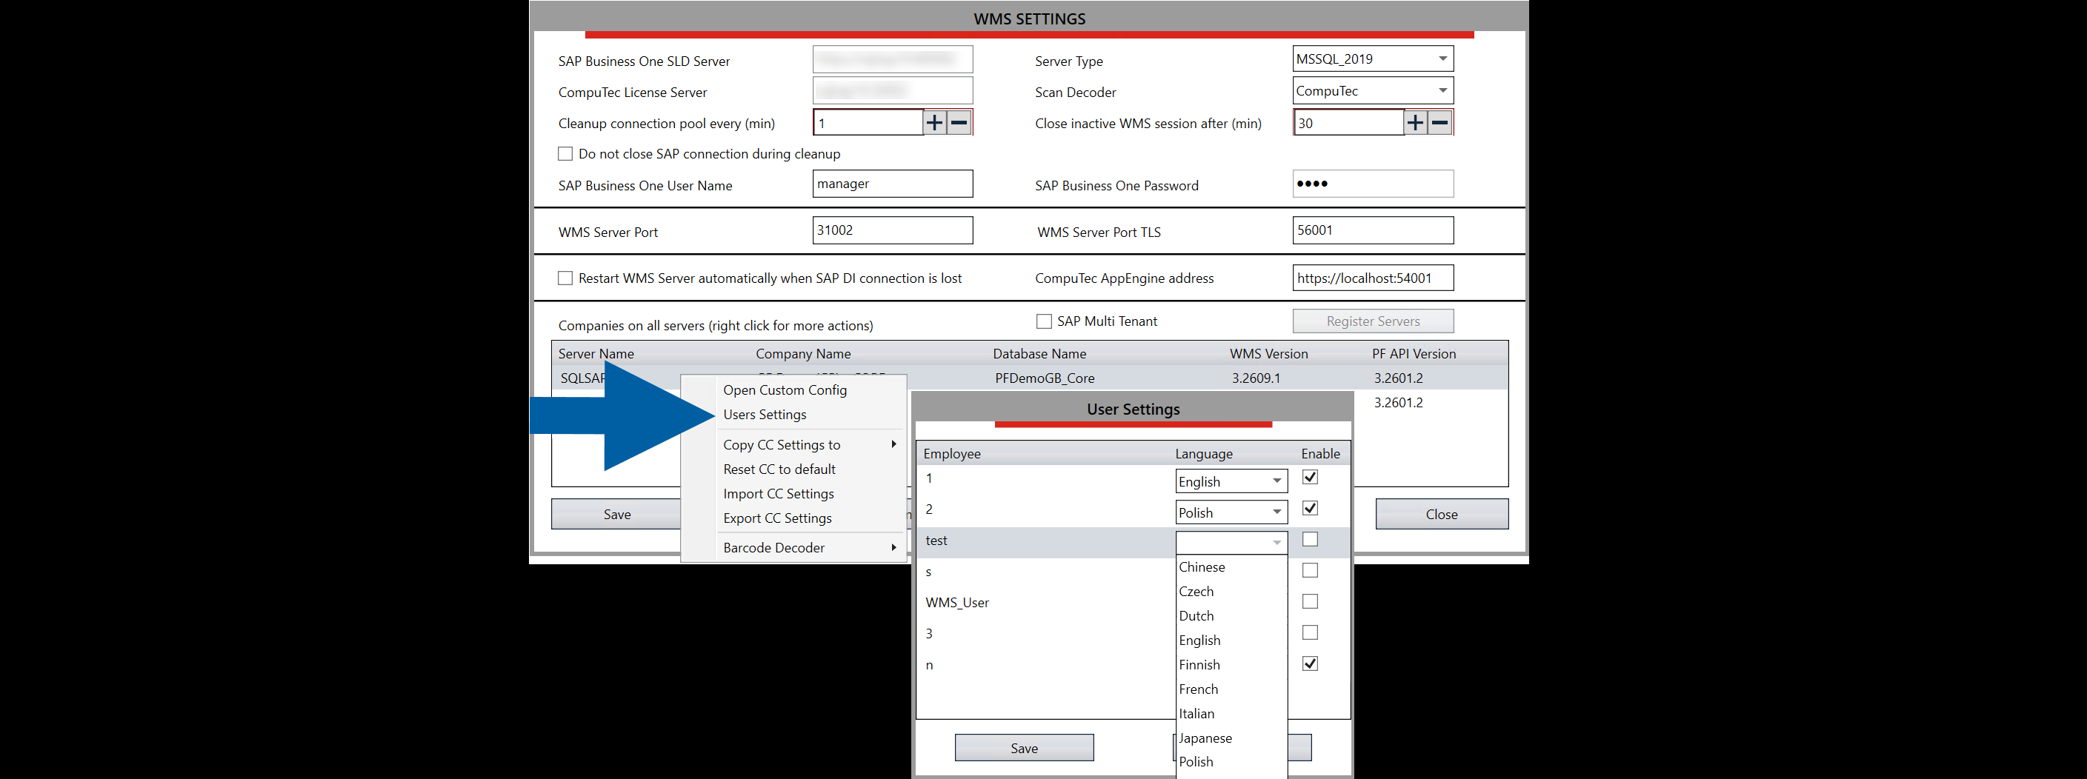
Task: Click Save in WMS Settings window
Action: (x=616, y=514)
